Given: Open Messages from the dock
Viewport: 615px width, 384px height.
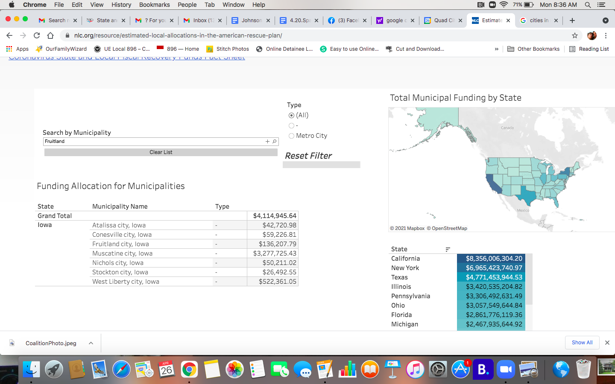Looking at the screenshot, I should (x=302, y=369).
